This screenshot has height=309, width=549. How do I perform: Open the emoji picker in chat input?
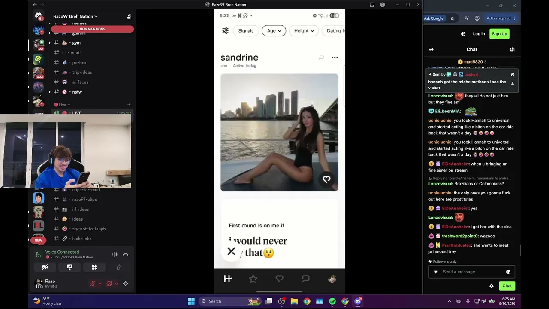pyautogui.click(x=508, y=272)
